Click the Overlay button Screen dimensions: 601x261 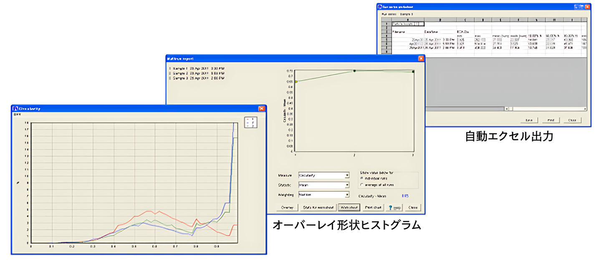pyautogui.click(x=287, y=207)
